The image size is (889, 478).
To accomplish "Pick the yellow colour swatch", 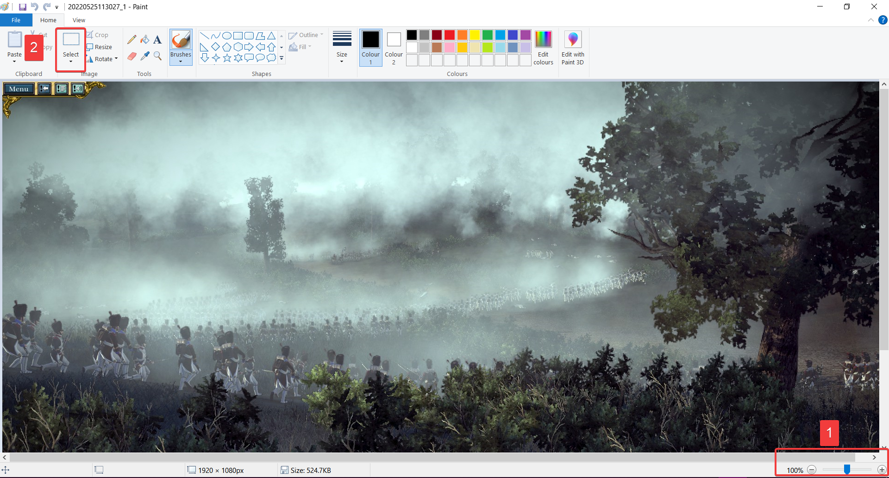I will point(475,35).
